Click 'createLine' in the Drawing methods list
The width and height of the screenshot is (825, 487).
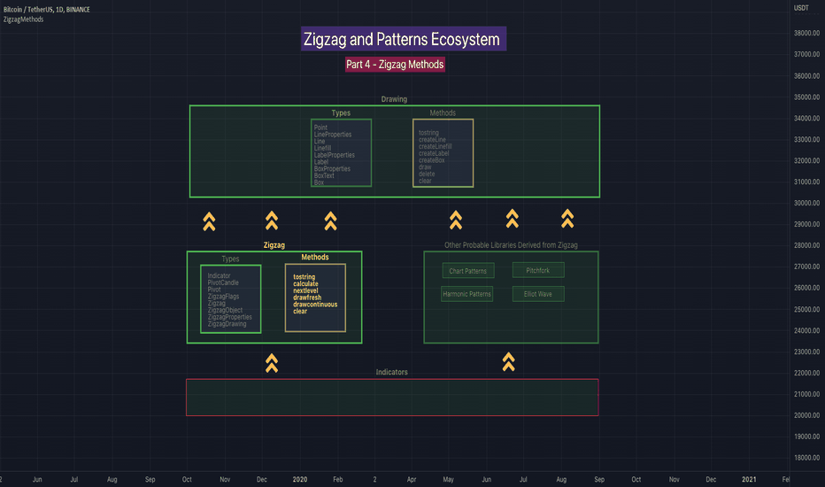point(432,140)
